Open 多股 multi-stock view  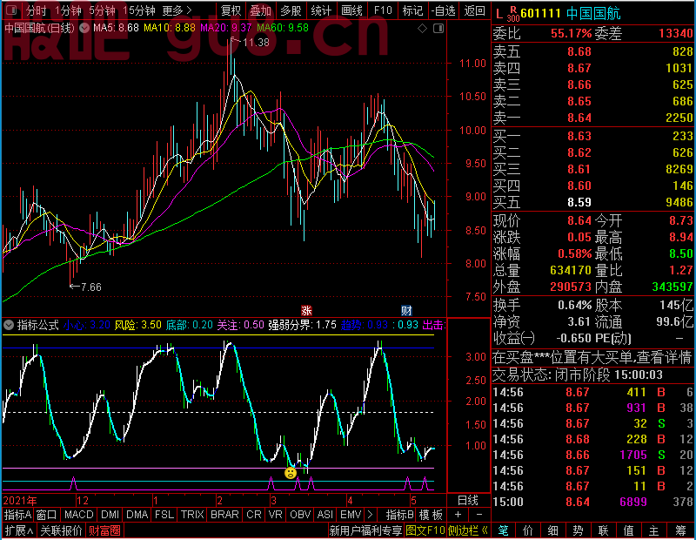[x=291, y=10]
